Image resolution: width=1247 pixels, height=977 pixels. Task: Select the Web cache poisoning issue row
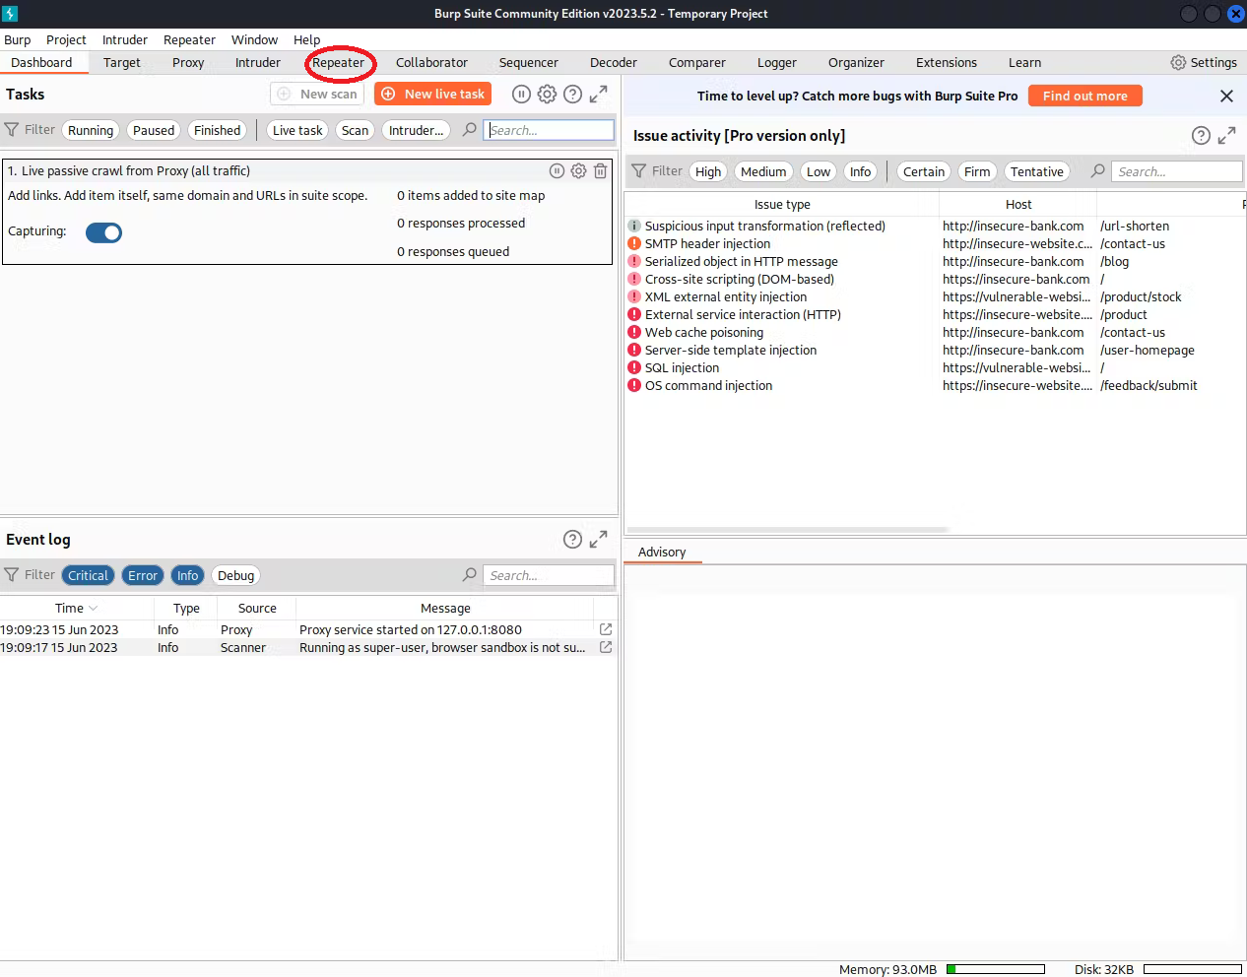tap(935, 332)
